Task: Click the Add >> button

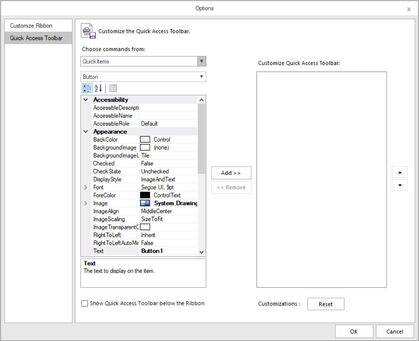Action: [231, 173]
